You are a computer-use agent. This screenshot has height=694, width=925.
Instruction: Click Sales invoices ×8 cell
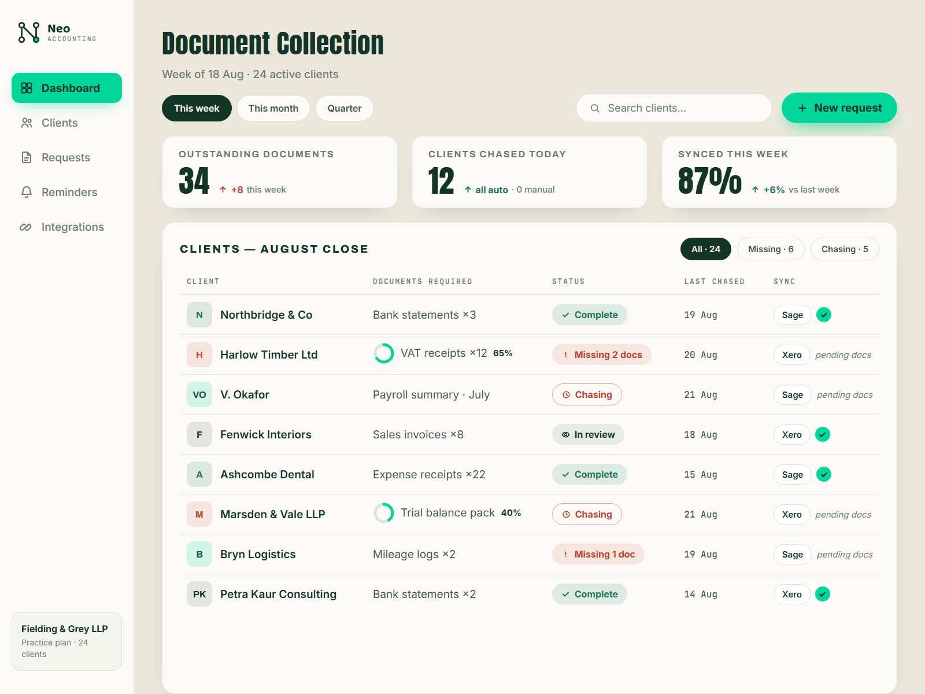click(x=418, y=434)
